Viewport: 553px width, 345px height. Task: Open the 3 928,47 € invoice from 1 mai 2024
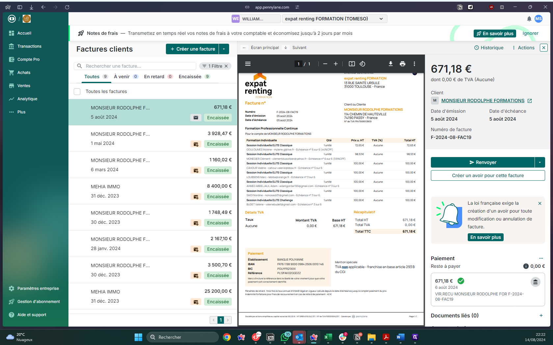(x=153, y=139)
